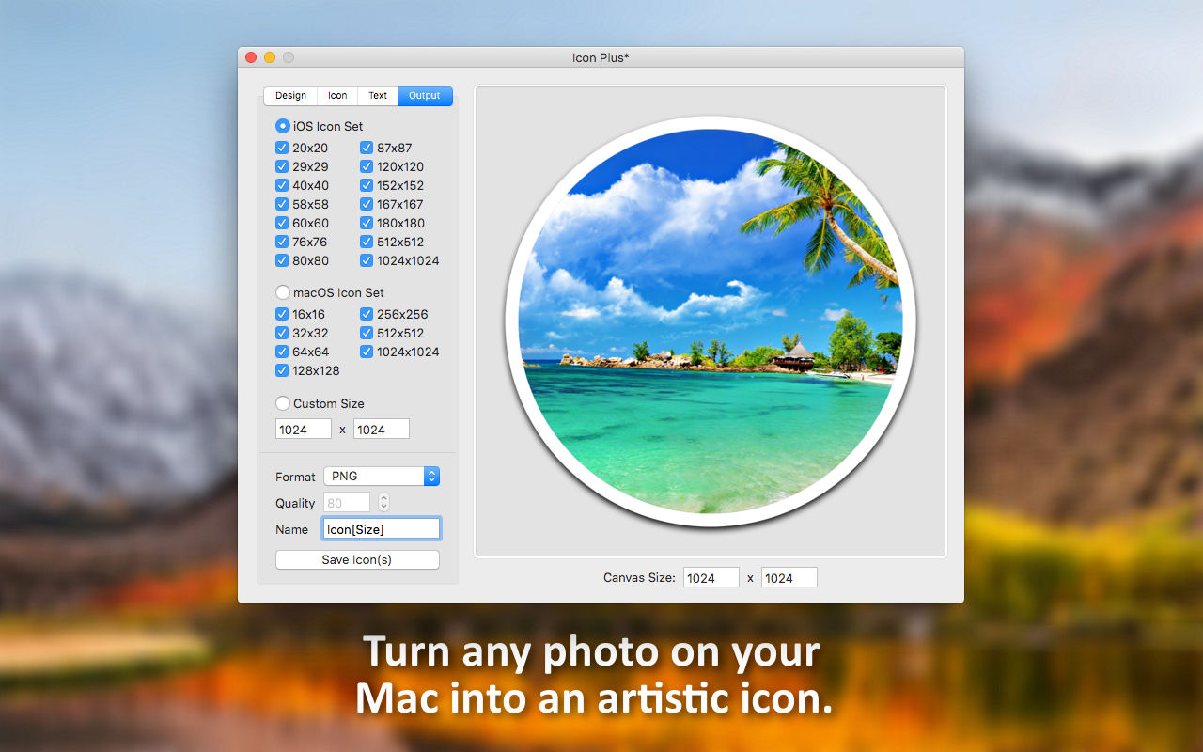Image resolution: width=1203 pixels, height=752 pixels.
Task: Focus the Name field containing Icon[Size]
Action: coord(381,529)
